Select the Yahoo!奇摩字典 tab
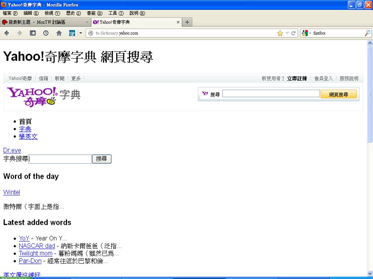 (137, 22)
